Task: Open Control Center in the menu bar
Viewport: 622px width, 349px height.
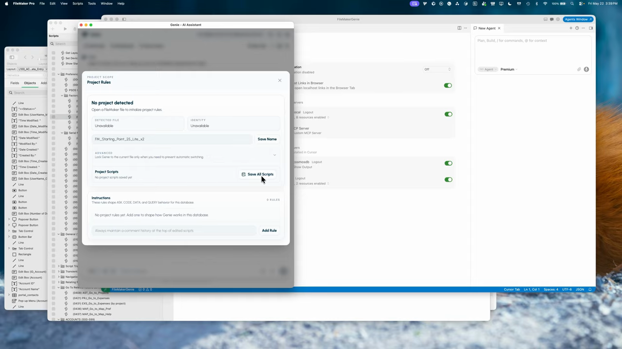Action: (580, 3)
